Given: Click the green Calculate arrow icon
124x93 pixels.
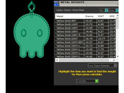Looking at the screenshot, I should pos(97,81).
